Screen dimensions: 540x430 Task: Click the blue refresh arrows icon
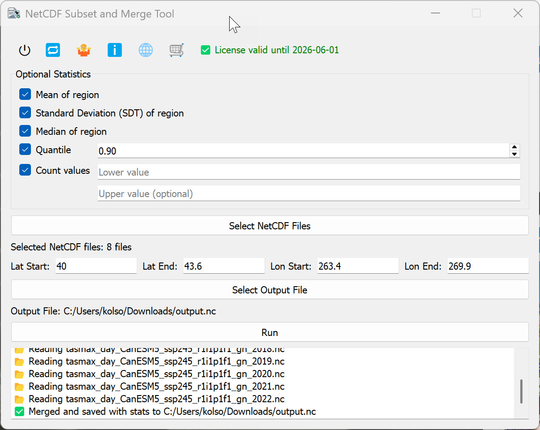click(53, 50)
